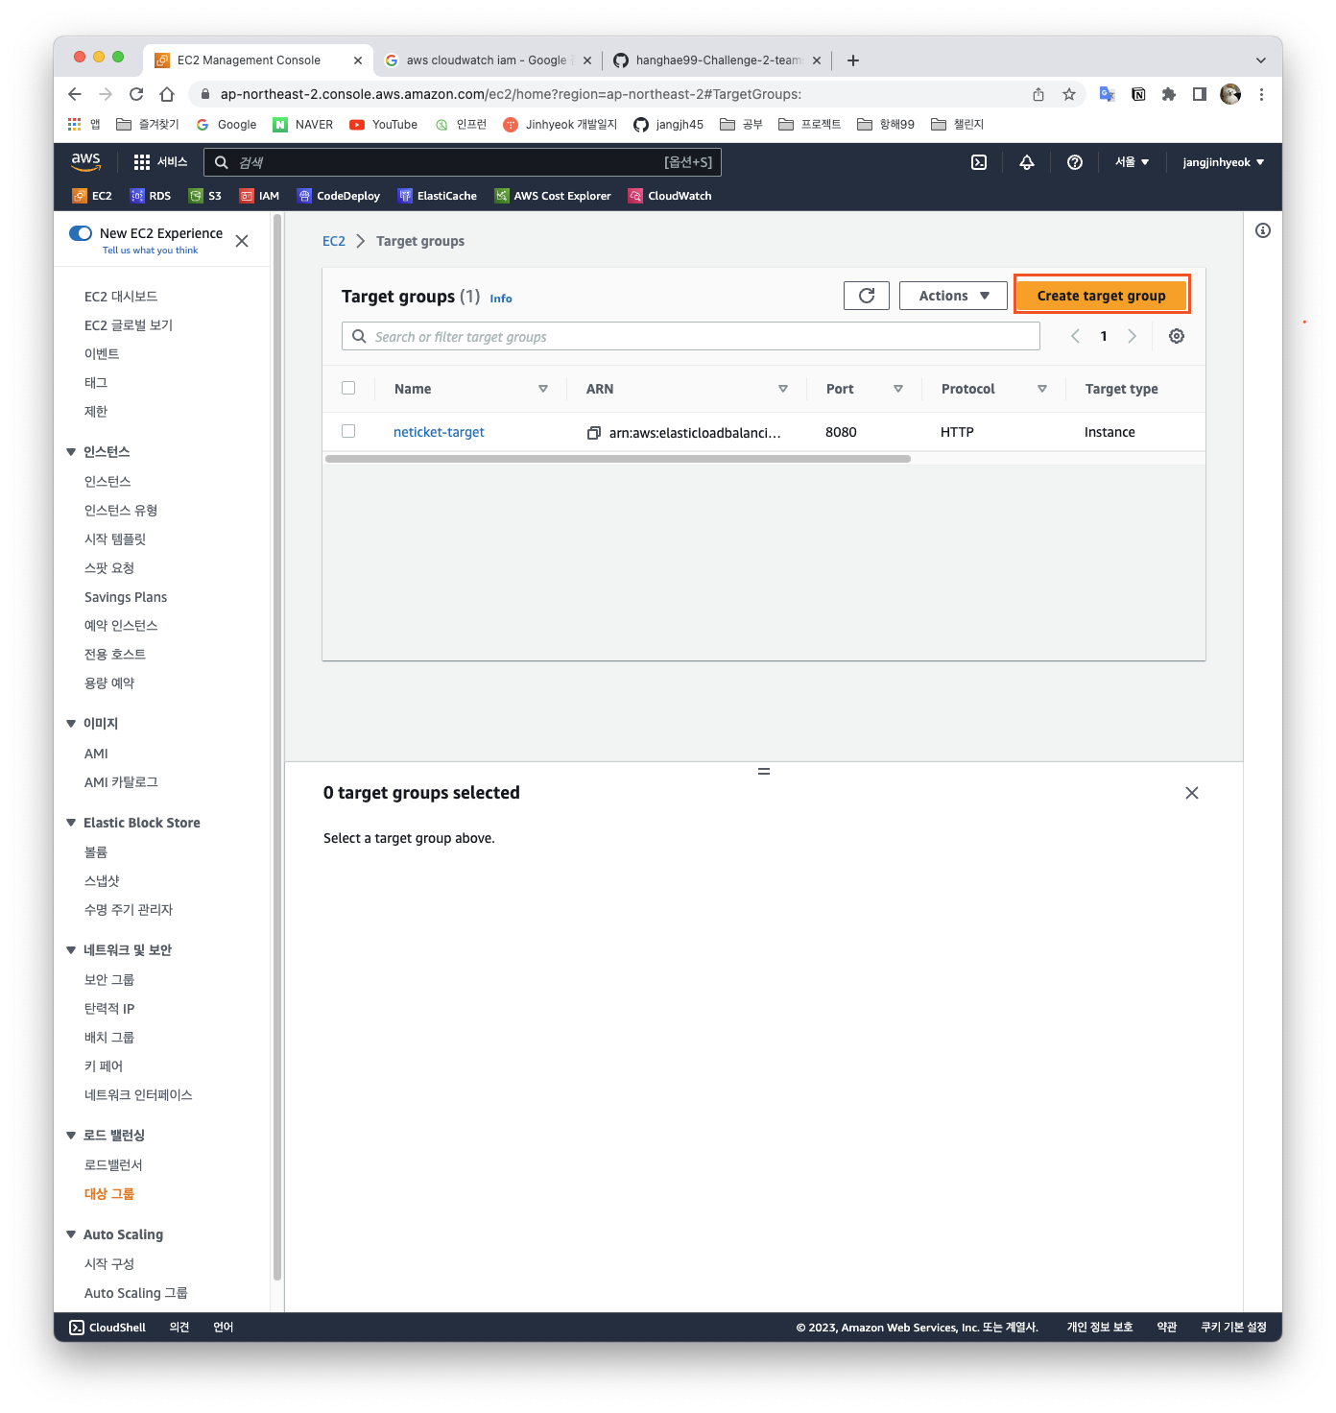This screenshot has width=1336, height=1413.
Task: Open AMI in sidebar
Action: coord(96,754)
